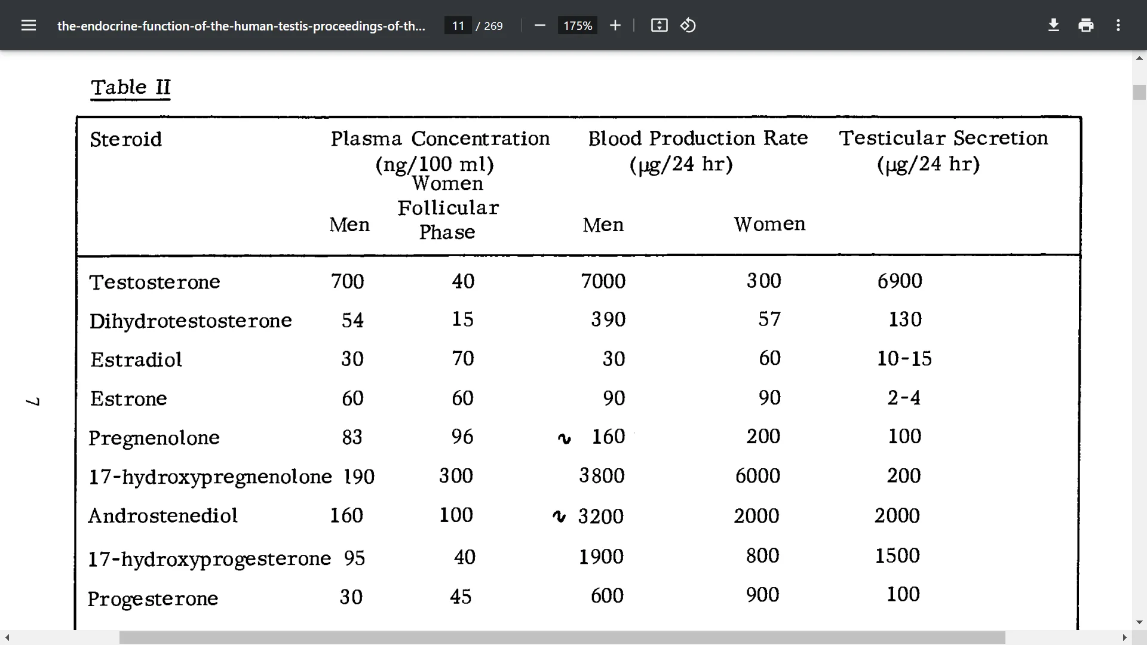The width and height of the screenshot is (1147, 645).
Task: Click the value 6000 in 17-hydroxypregnenolone row
Action: point(757,476)
